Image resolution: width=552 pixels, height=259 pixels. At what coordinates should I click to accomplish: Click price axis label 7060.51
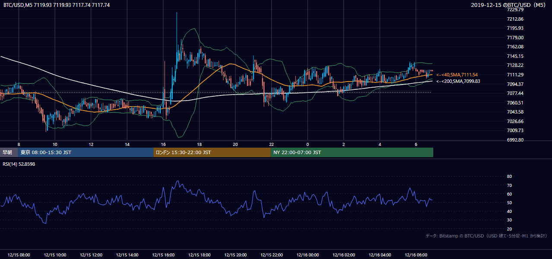(x=515, y=103)
